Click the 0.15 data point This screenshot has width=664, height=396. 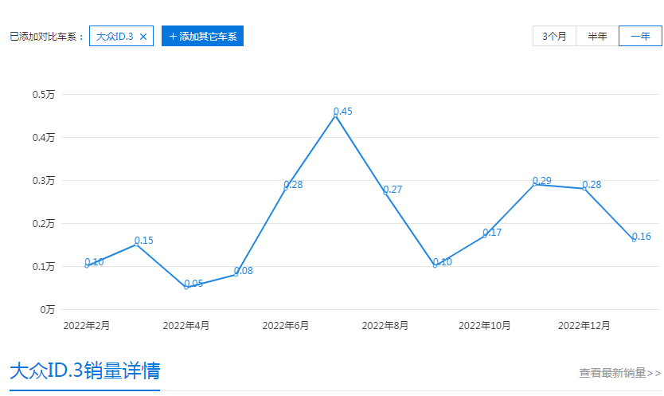coord(136,245)
